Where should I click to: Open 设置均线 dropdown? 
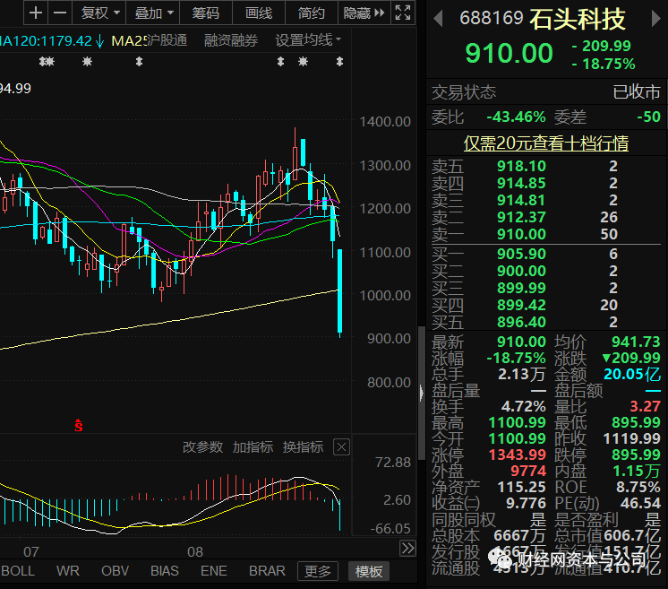click(x=308, y=40)
